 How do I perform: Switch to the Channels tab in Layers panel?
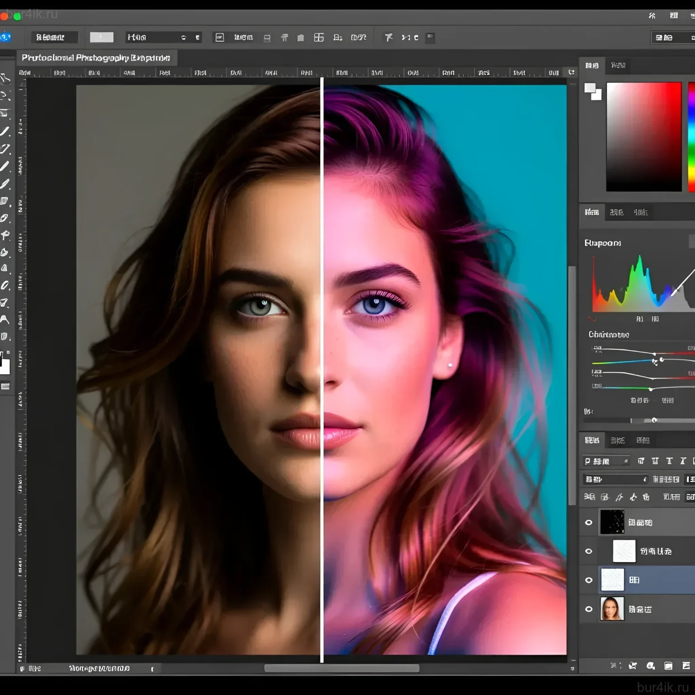pos(618,440)
